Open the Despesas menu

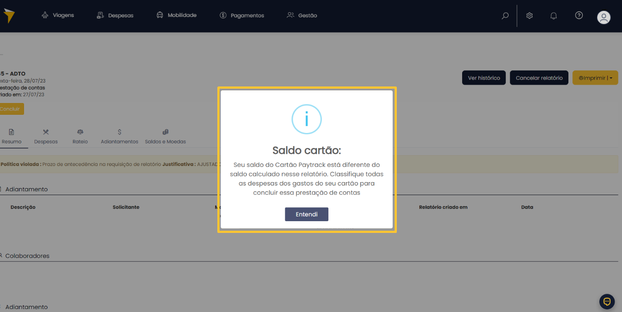[x=115, y=16]
